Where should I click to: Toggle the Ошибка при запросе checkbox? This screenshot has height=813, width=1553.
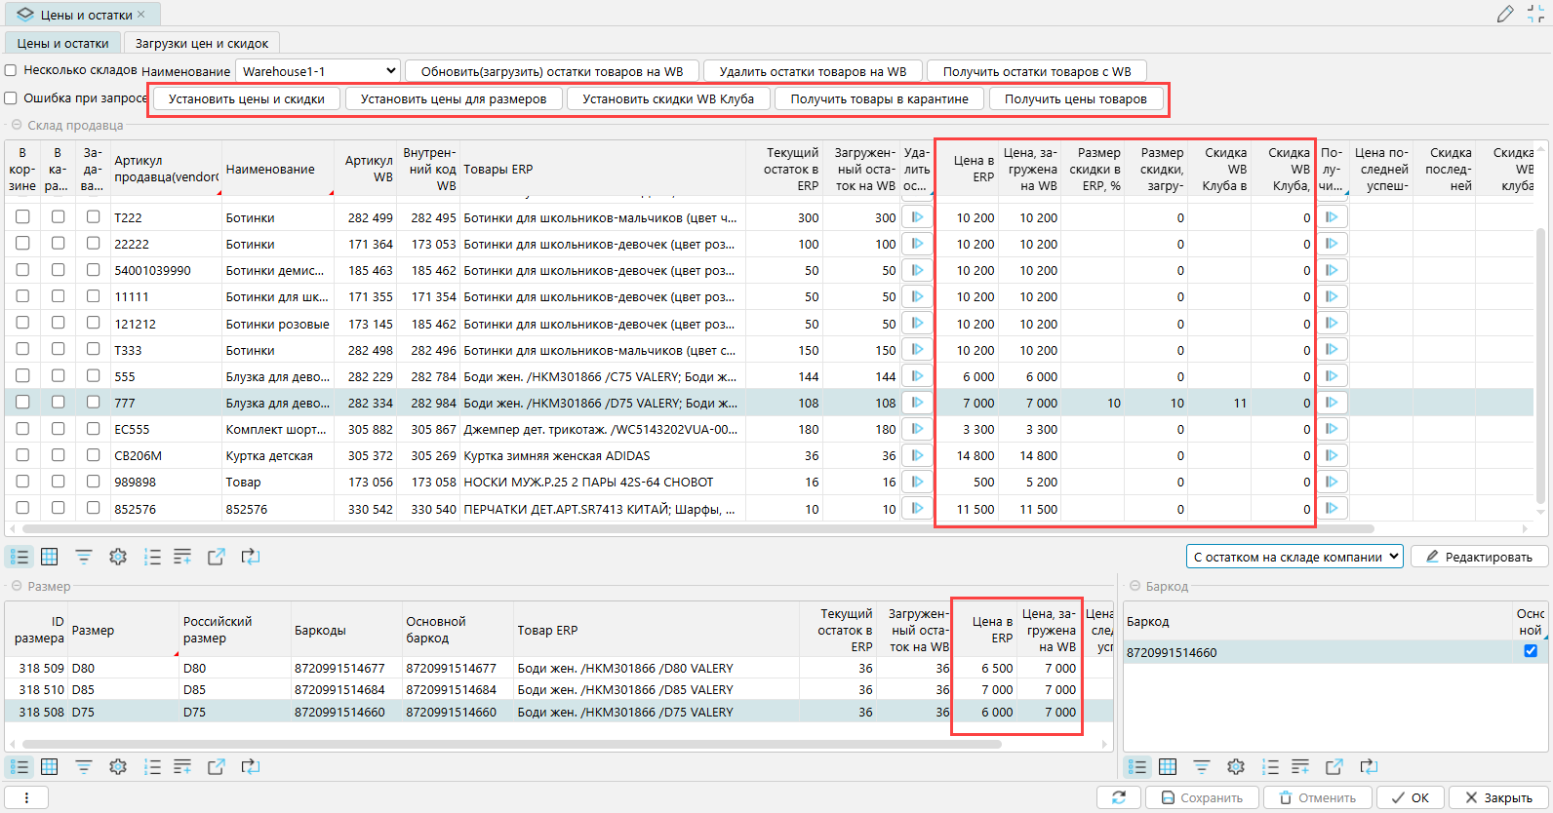(x=11, y=98)
